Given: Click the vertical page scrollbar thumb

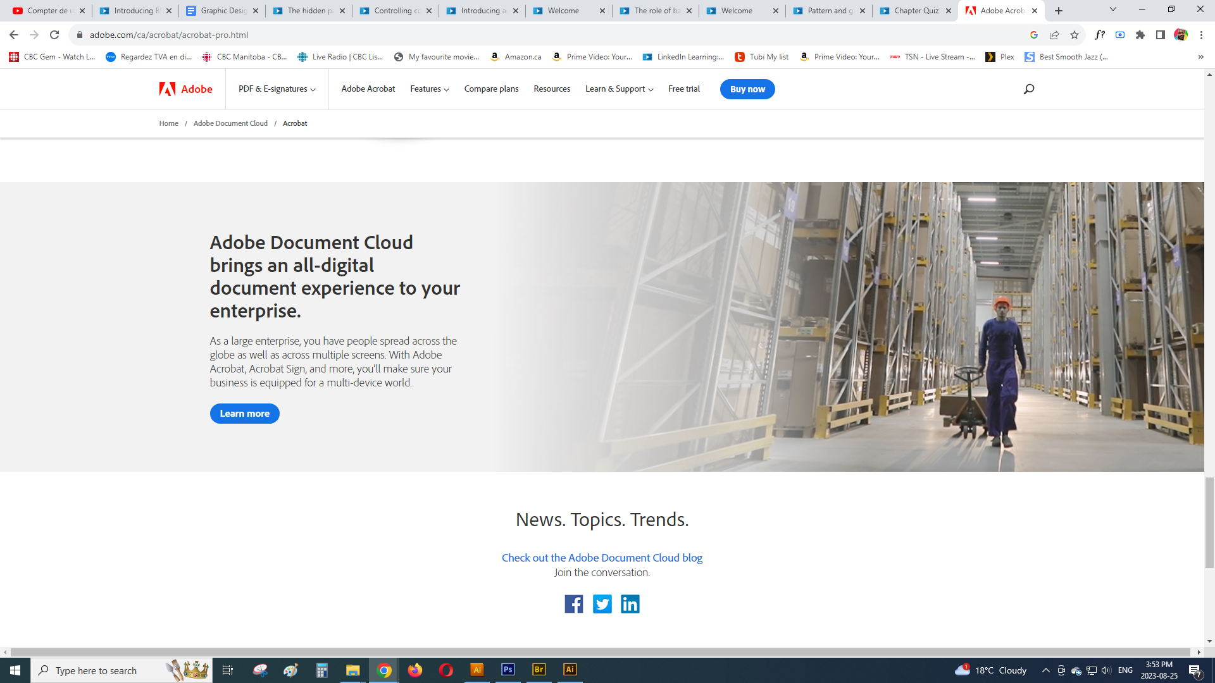Looking at the screenshot, I should [x=1209, y=522].
